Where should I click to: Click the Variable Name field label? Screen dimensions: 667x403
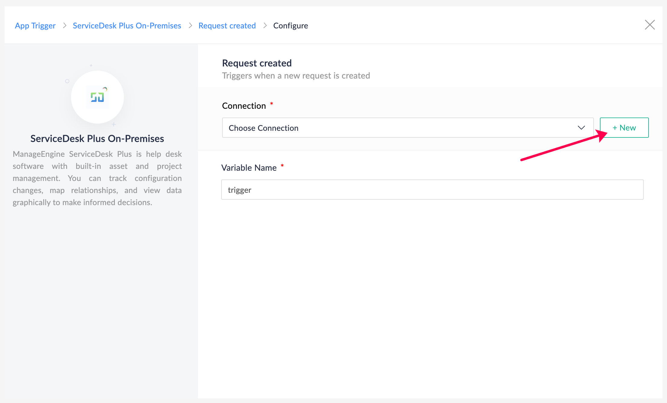pyautogui.click(x=249, y=168)
